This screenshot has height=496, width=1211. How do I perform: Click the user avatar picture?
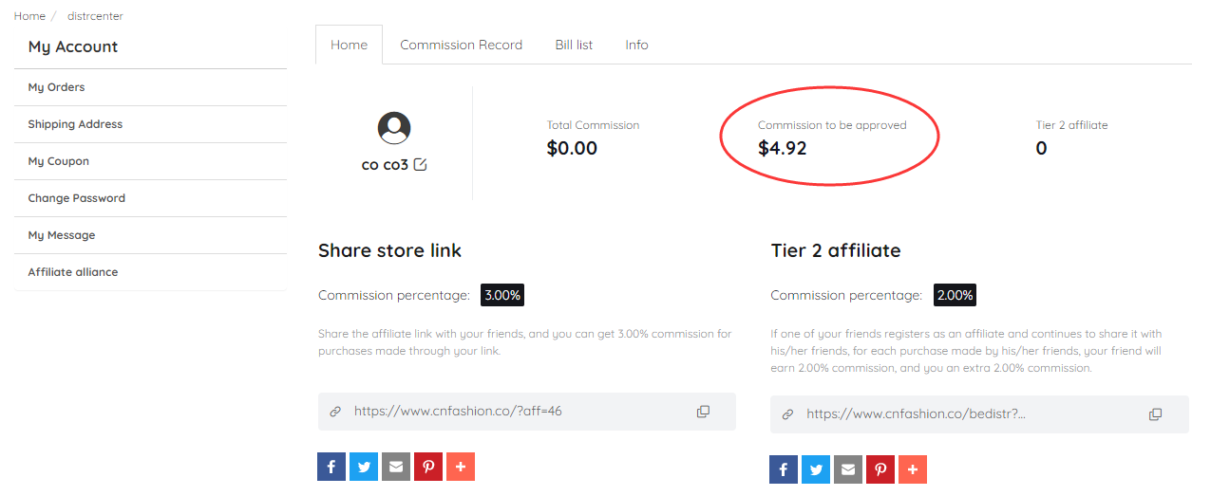coord(394,128)
